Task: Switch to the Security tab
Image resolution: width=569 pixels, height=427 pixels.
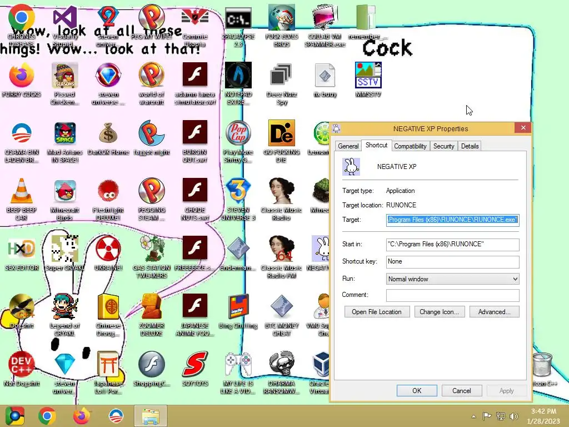Action: tap(443, 146)
